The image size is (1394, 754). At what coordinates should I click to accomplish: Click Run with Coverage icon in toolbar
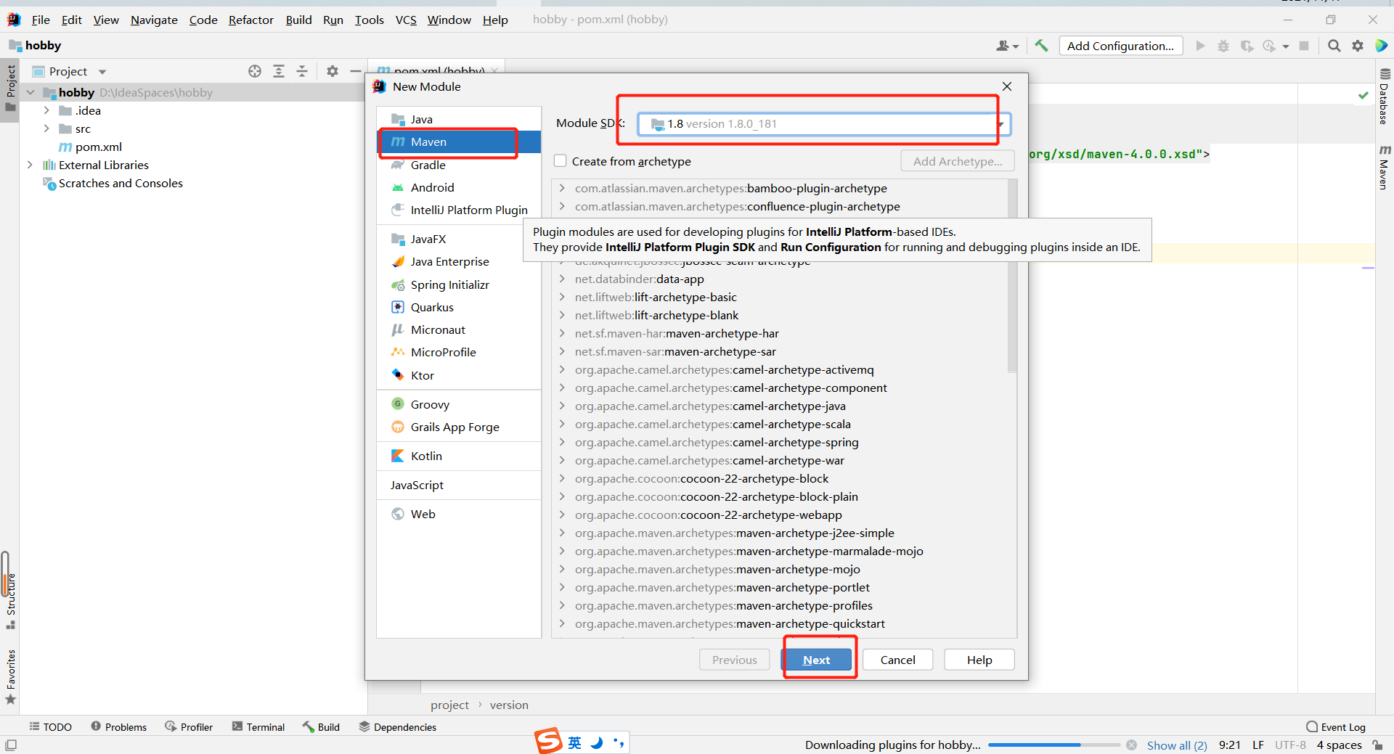click(1247, 46)
